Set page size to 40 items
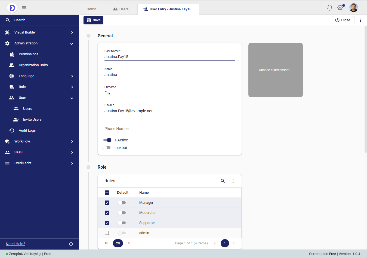Viewport: 367px width, 258px height. point(129,243)
